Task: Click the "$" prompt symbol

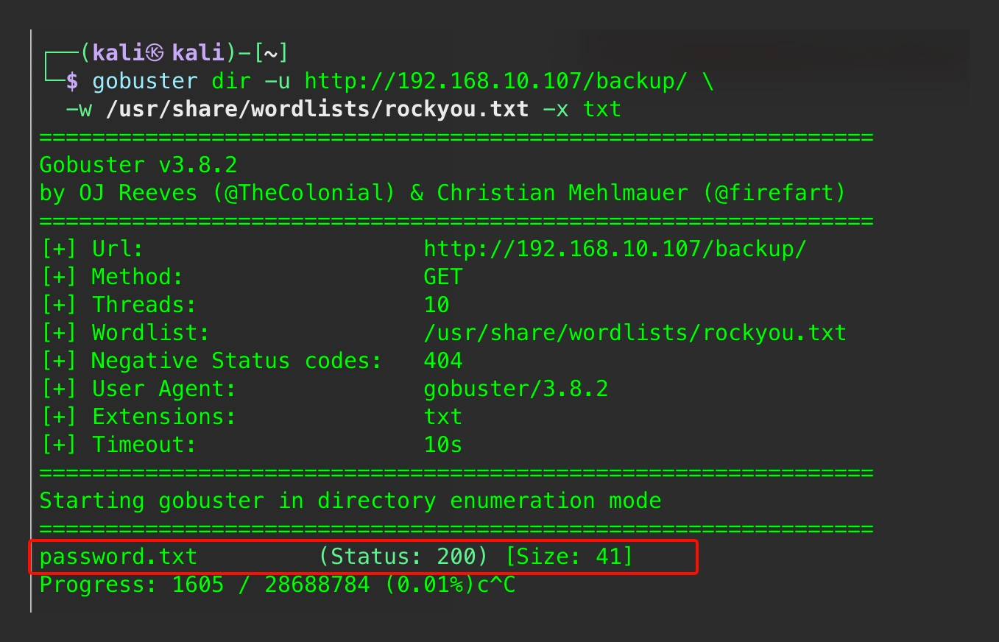Action: [71, 81]
